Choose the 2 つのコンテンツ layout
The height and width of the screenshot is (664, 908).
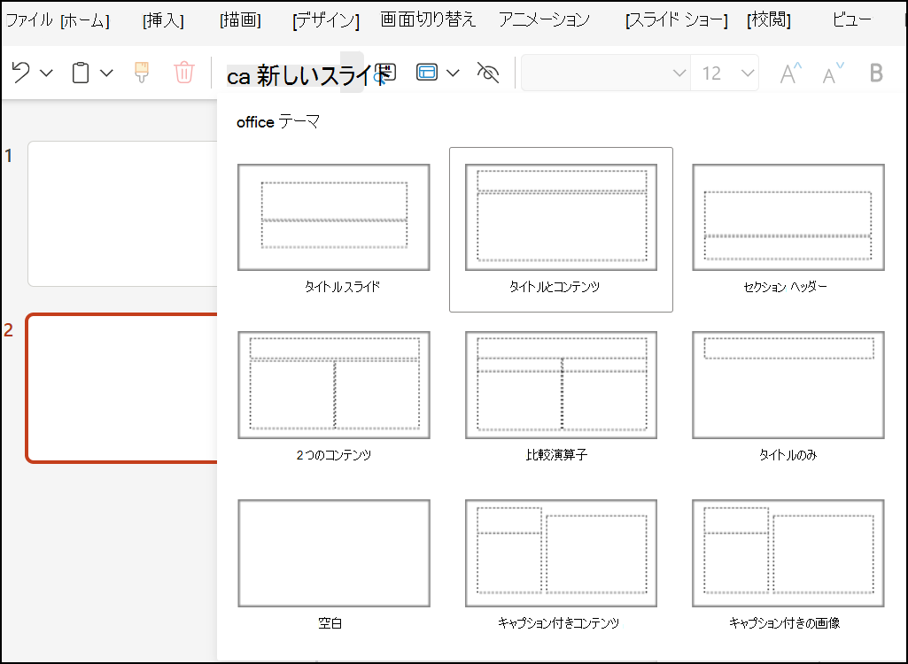(334, 397)
